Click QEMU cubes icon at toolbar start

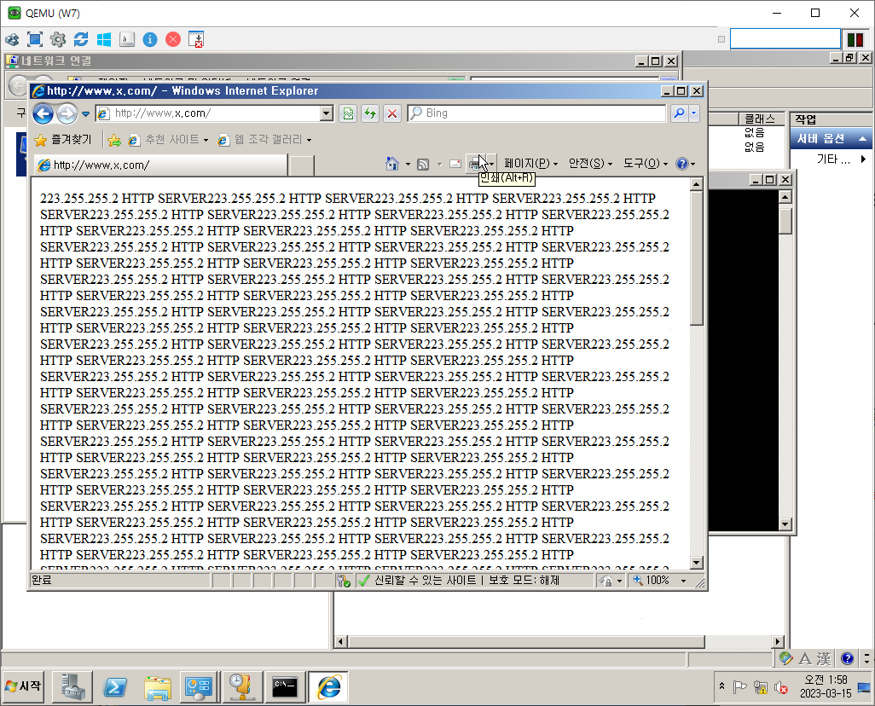[x=12, y=39]
